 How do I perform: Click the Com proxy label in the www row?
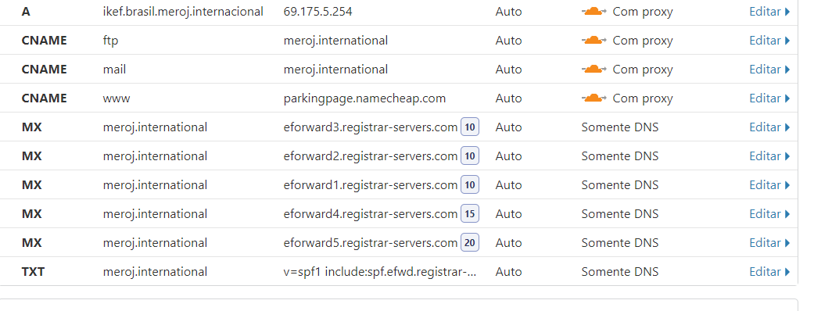643,98
